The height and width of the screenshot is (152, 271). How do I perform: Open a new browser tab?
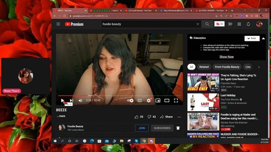(x=232, y=11)
